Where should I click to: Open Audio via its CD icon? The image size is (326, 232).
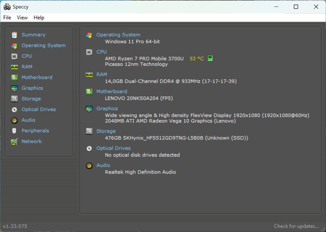pos(15,120)
